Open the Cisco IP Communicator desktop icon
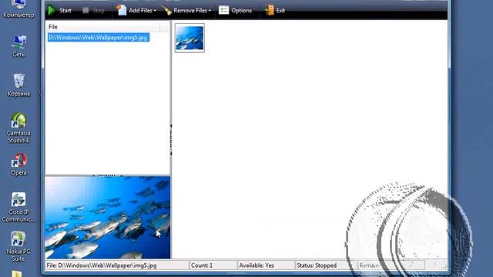The width and height of the screenshot is (493, 277). pyautogui.click(x=18, y=207)
